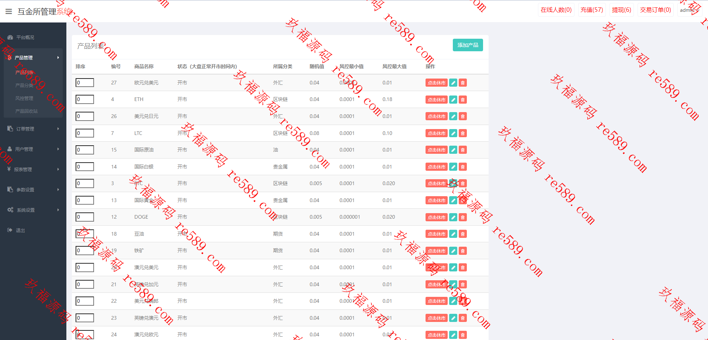Screen dimensions: 708x340
Task: Delete the ETH product row
Action: tap(463, 100)
